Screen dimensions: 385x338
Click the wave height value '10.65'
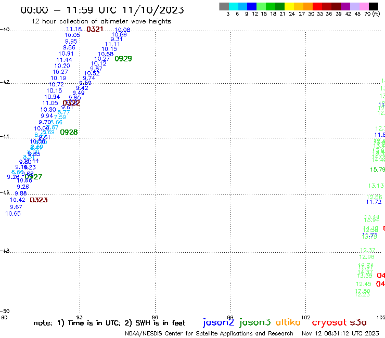[x=13, y=214]
